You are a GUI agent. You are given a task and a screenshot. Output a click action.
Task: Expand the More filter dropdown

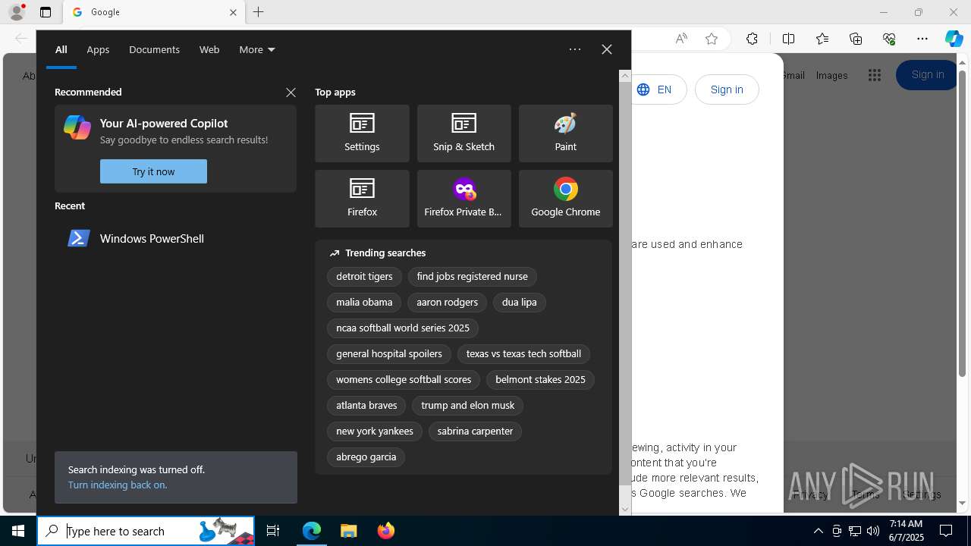pyautogui.click(x=257, y=49)
